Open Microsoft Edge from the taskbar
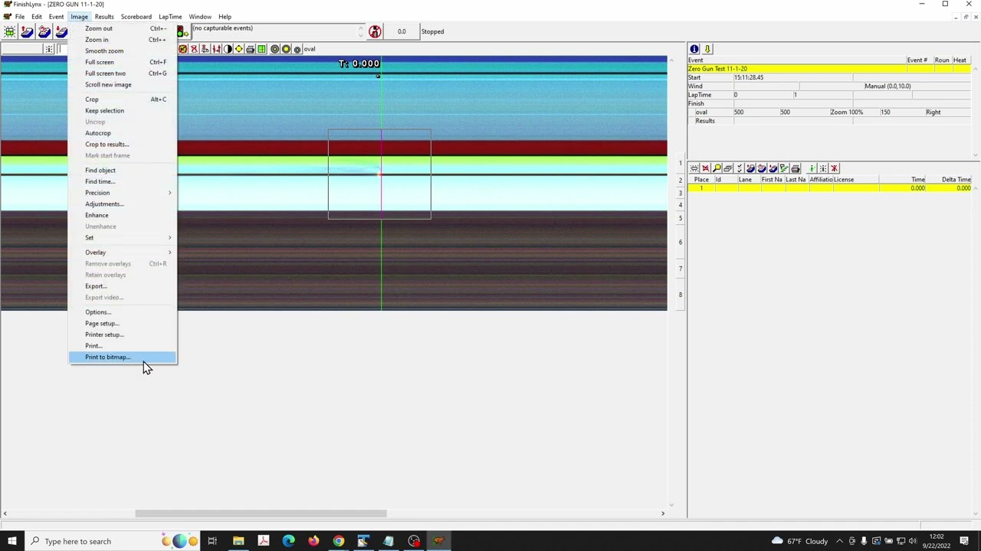This screenshot has height=551, width=981. click(288, 541)
